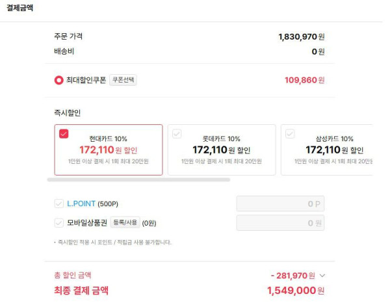This screenshot has height=305, width=390.
Task: Click the 109,860원 coupon discount amount
Action: click(x=304, y=80)
